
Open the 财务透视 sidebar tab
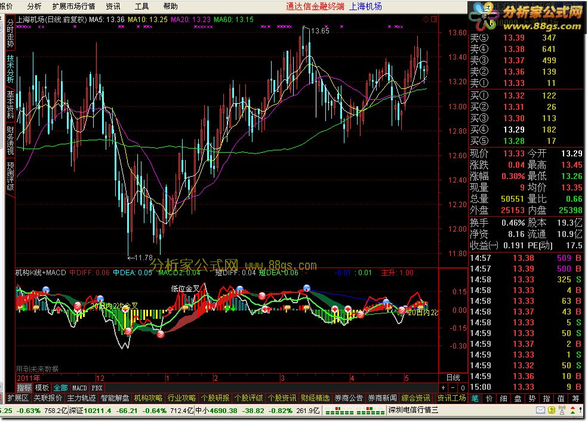(x=10, y=141)
